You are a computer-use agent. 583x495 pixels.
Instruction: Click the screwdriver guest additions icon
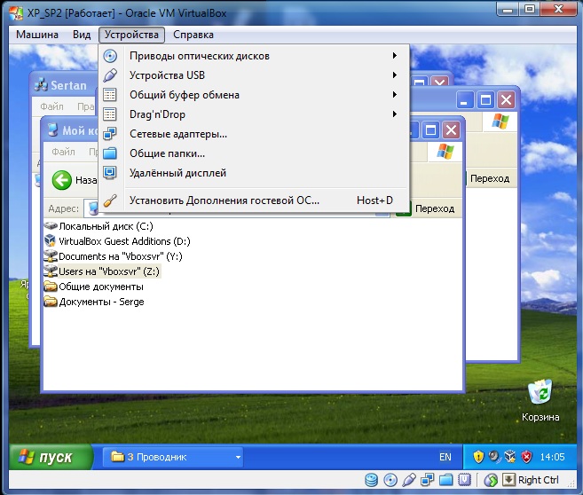[110, 200]
